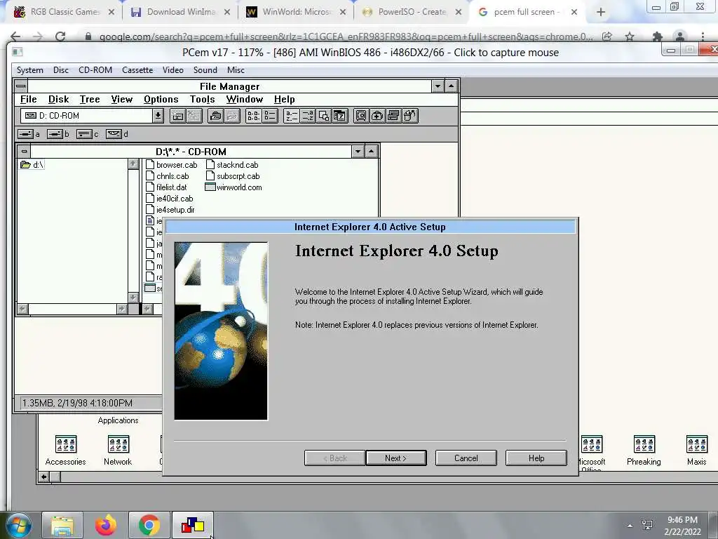
Task: Click Windows Start orb
Action: coord(19,525)
